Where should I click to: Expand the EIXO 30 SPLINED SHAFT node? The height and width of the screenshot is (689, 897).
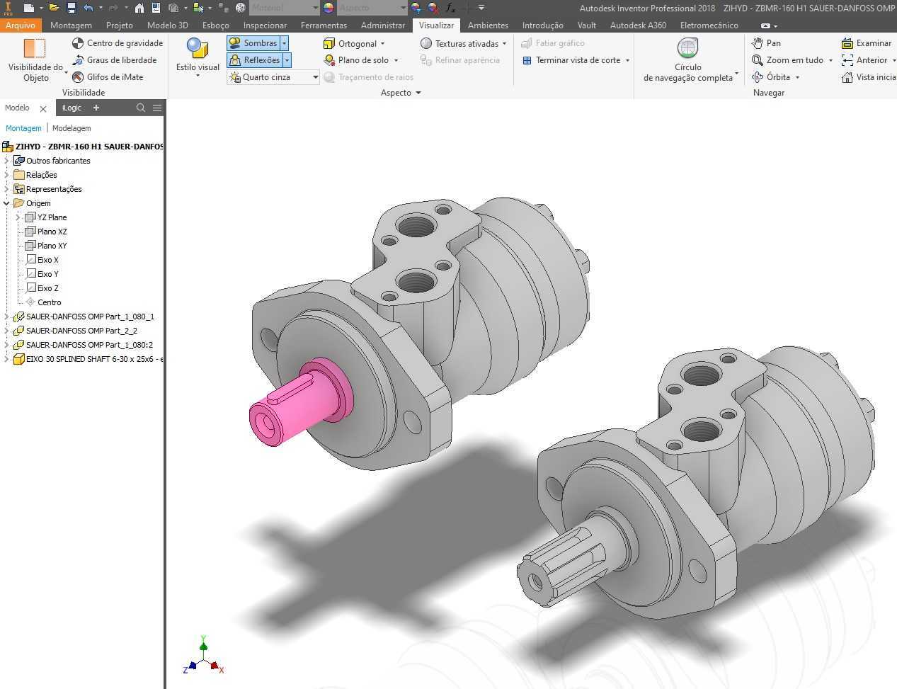click(6, 359)
